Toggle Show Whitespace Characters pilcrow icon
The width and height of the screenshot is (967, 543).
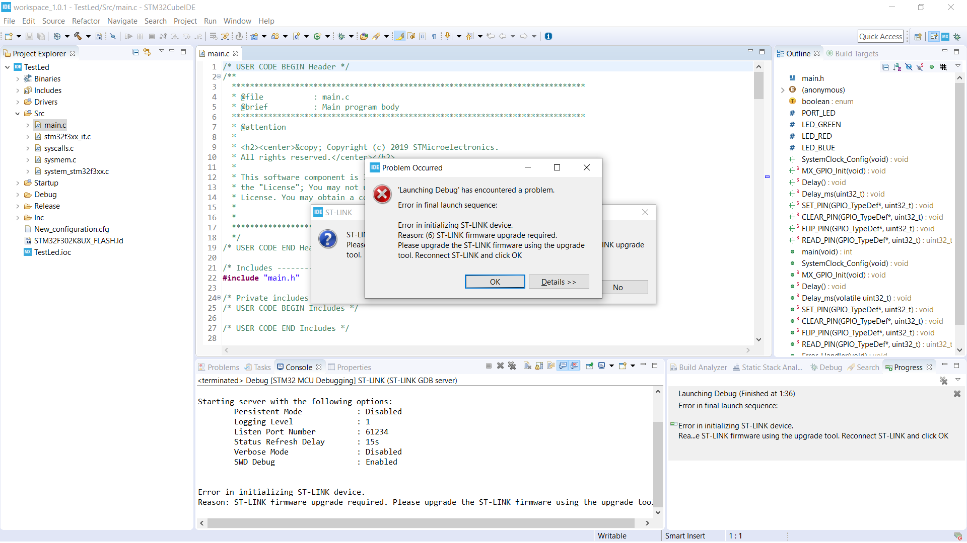click(434, 36)
